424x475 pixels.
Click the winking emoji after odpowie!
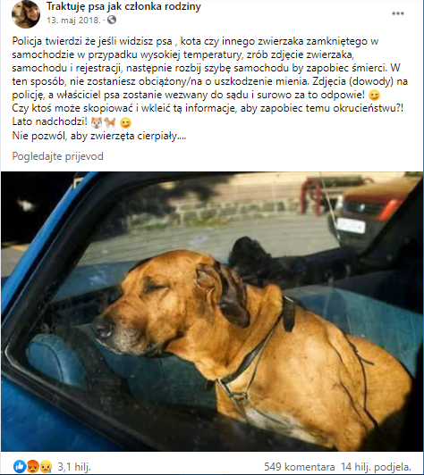(x=374, y=96)
